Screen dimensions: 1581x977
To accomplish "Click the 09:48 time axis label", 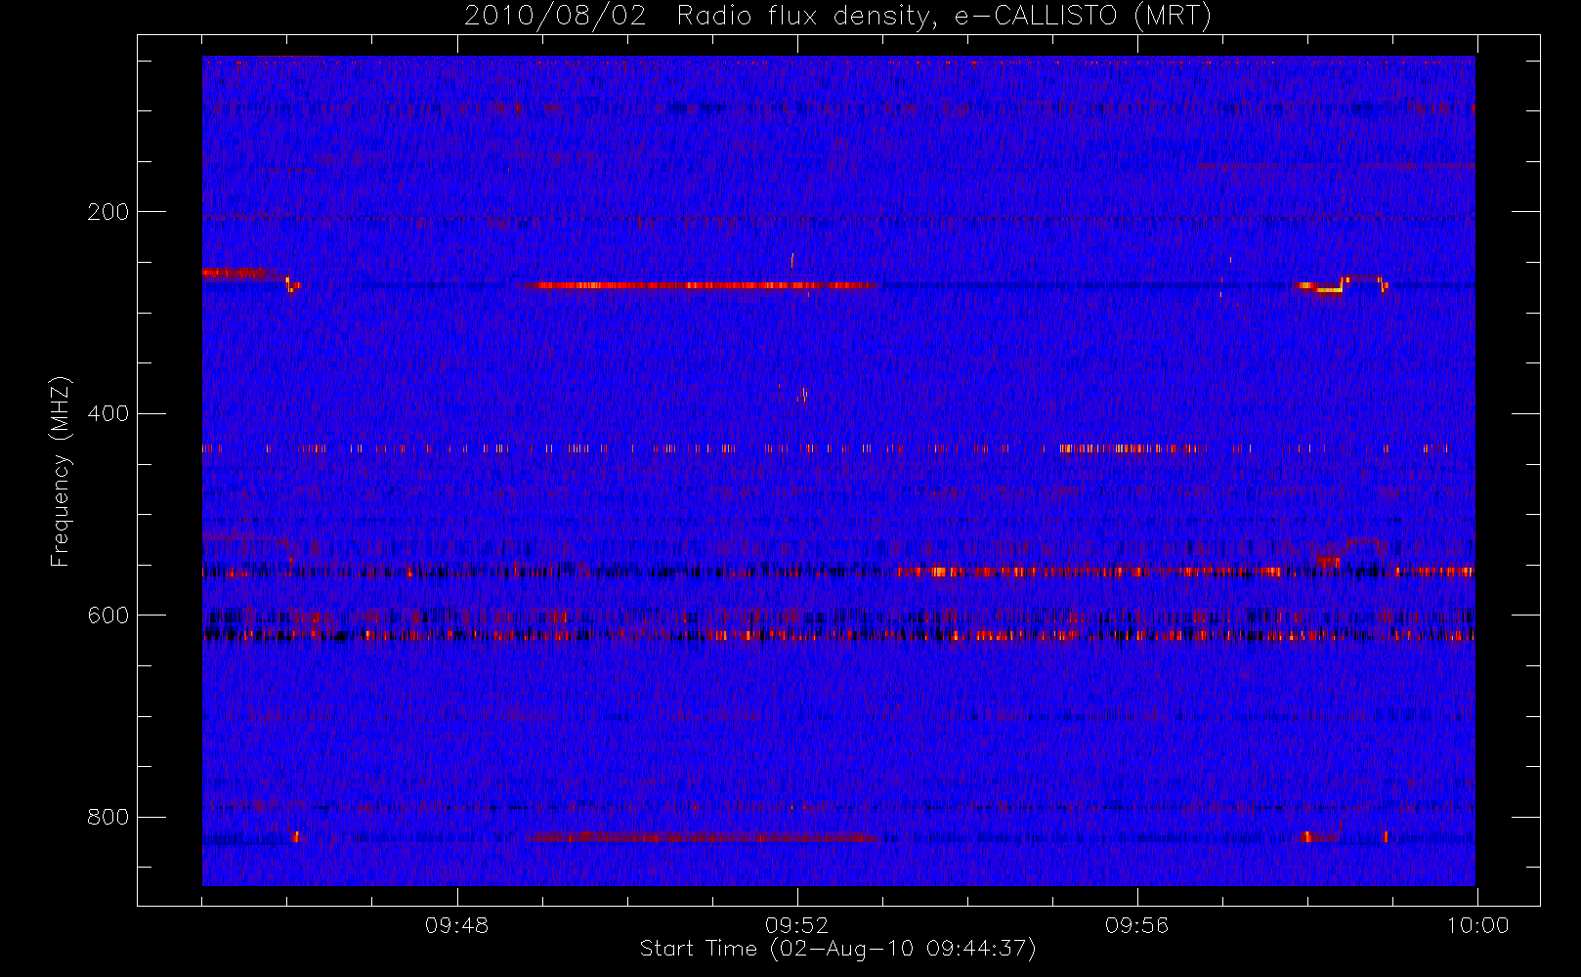I will pos(456,925).
